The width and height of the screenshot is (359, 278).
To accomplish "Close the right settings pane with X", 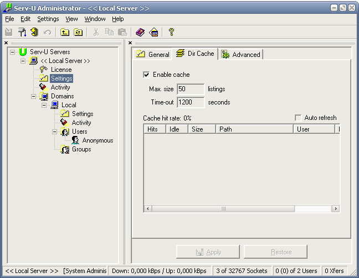I will [130, 43].
